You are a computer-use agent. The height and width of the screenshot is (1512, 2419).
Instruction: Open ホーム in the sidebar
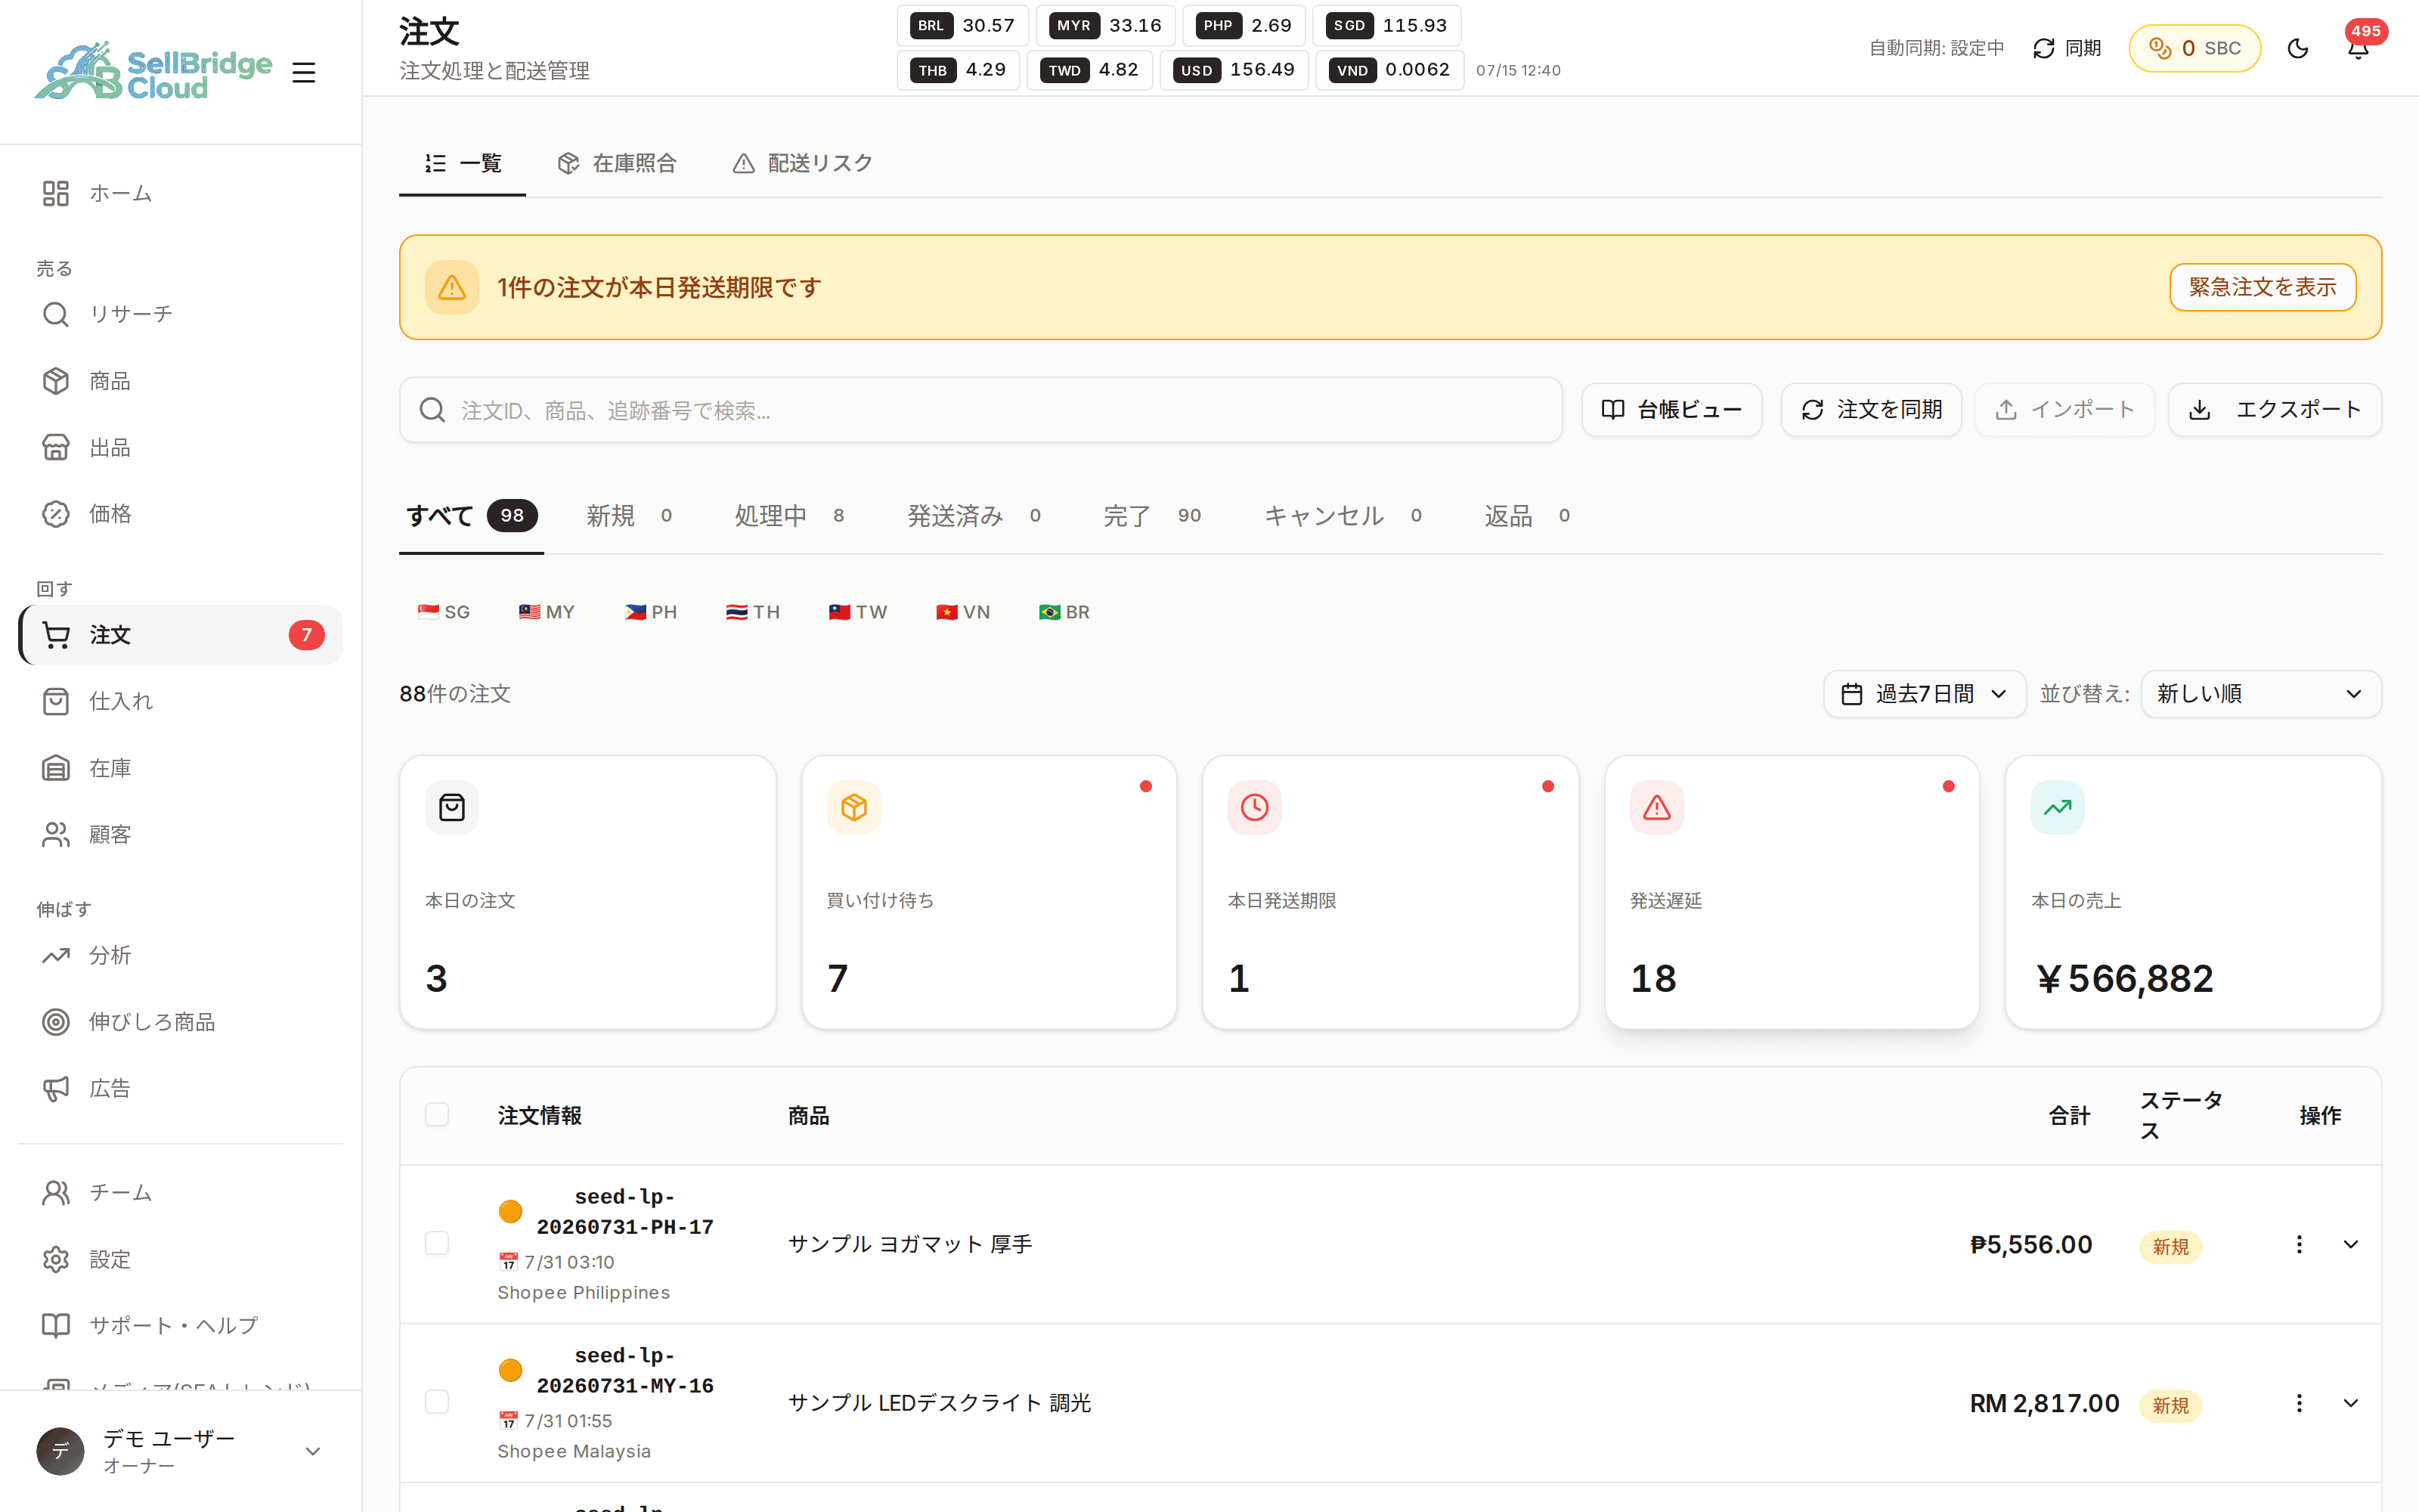click(x=181, y=193)
